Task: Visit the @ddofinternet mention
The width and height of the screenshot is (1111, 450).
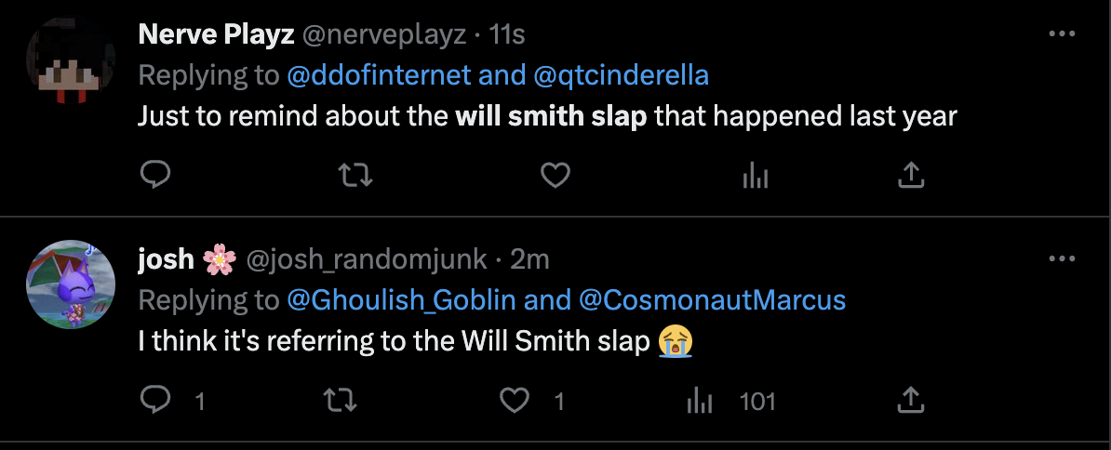Action: [x=379, y=75]
